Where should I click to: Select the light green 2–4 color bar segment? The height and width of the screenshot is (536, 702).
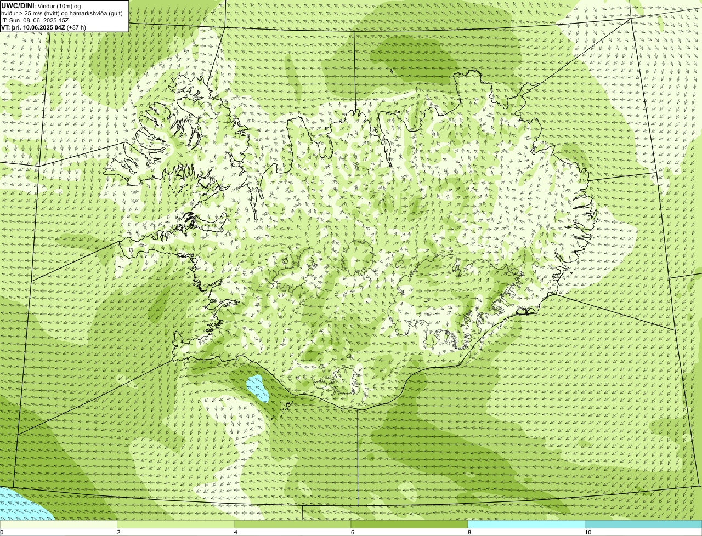click(175, 524)
